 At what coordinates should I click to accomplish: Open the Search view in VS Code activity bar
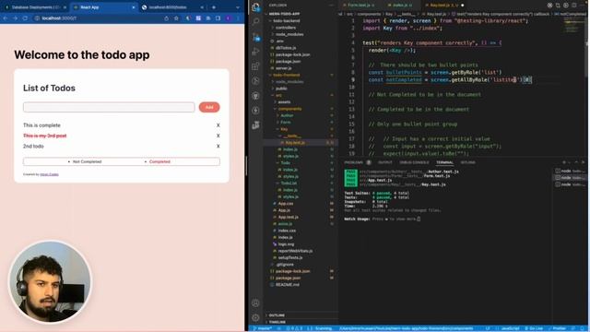[x=256, y=21]
